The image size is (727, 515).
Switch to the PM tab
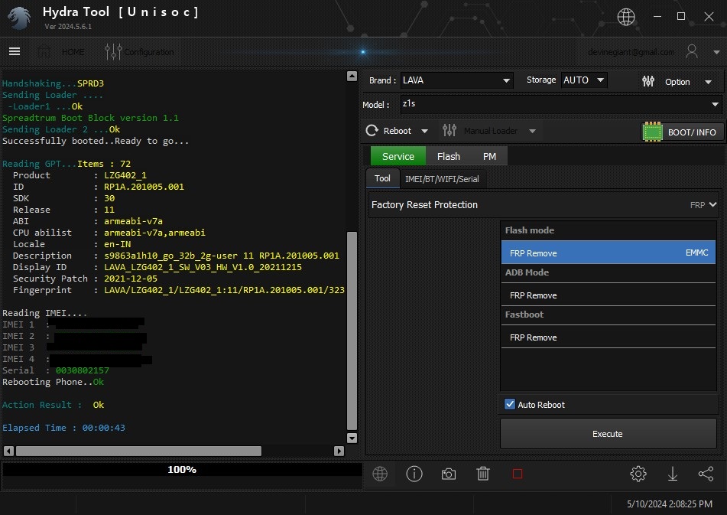coord(489,156)
